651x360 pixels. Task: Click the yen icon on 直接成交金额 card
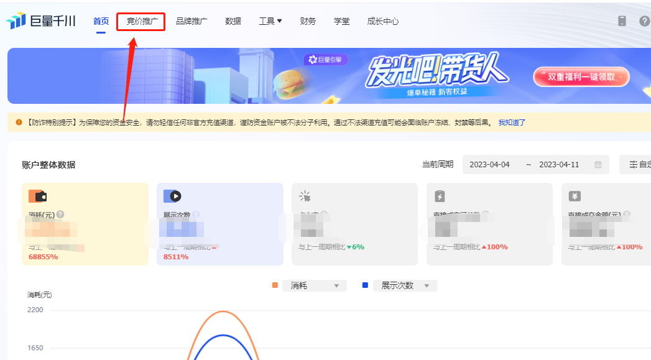click(575, 196)
